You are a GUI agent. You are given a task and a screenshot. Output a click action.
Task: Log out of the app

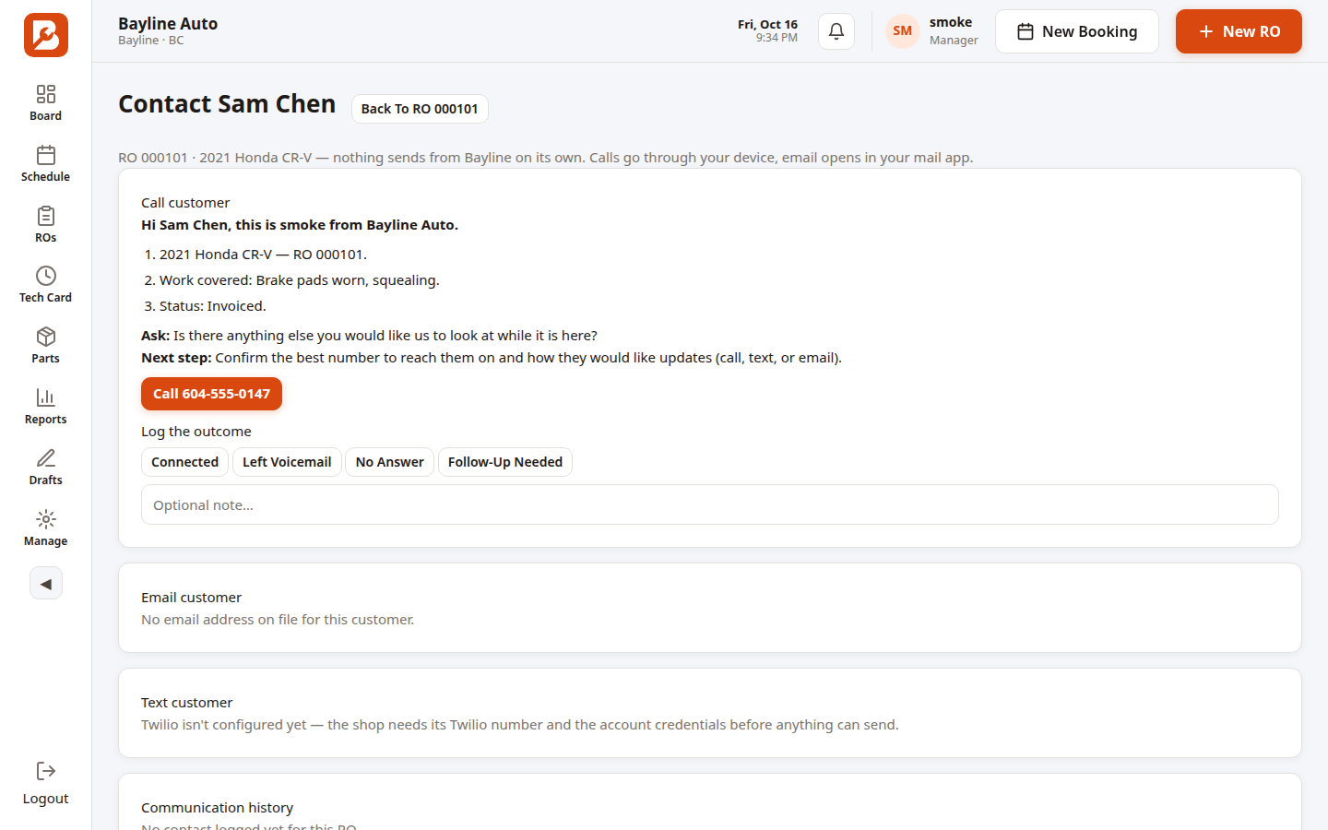(45, 784)
